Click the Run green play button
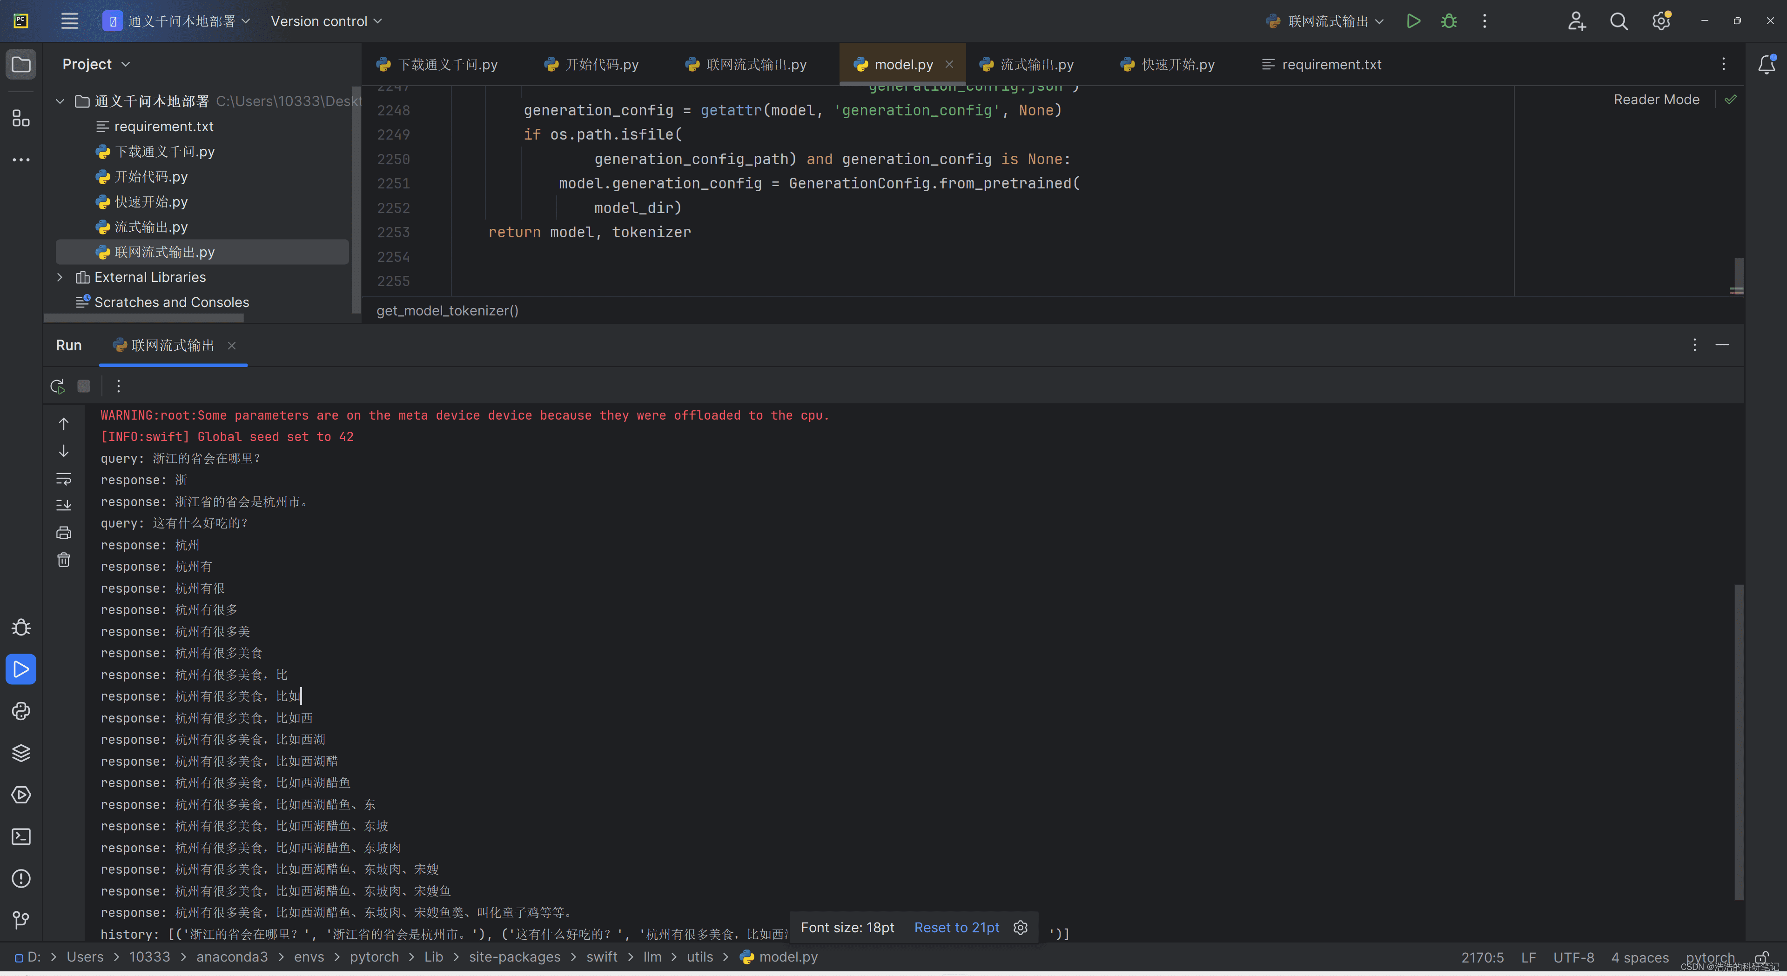Image resolution: width=1787 pixels, height=976 pixels. [1413, 21]
